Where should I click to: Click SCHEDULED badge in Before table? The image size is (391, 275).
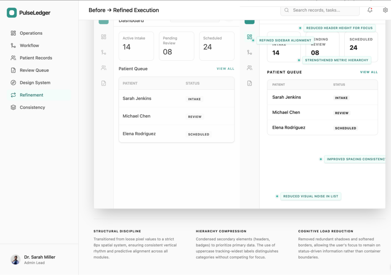coord(199,134)
